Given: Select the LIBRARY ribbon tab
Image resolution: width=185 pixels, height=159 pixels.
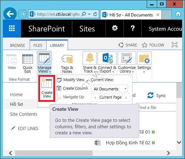Looking at the screenshot, I should point(57,45).
